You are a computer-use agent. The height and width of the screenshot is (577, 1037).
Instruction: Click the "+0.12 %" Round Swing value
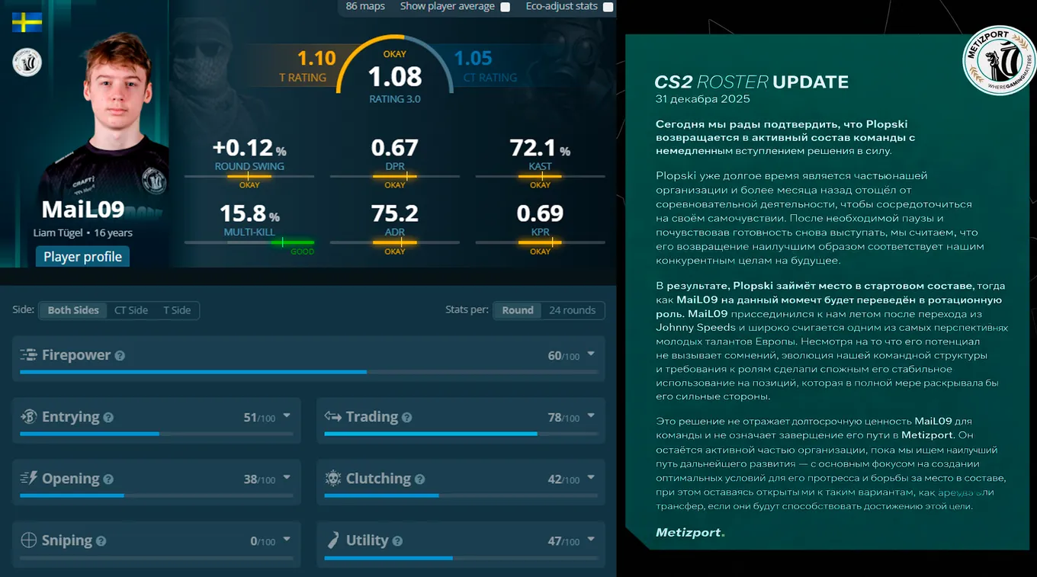249,148
